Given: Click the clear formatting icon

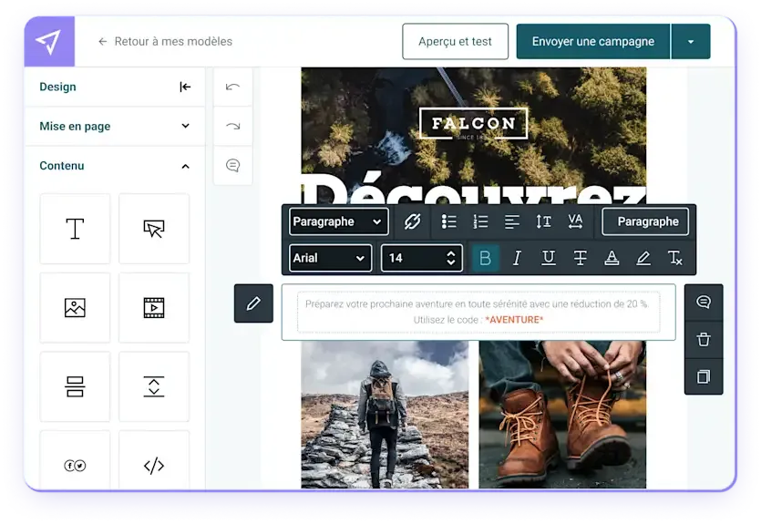Looking at the screenshot, I should click(674, 258).
